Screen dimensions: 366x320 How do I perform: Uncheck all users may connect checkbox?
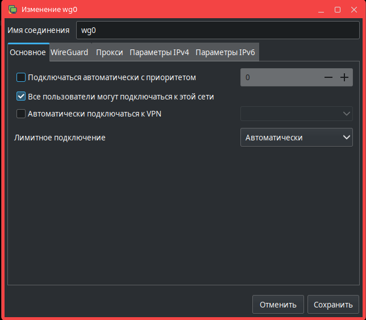(21, 96)
